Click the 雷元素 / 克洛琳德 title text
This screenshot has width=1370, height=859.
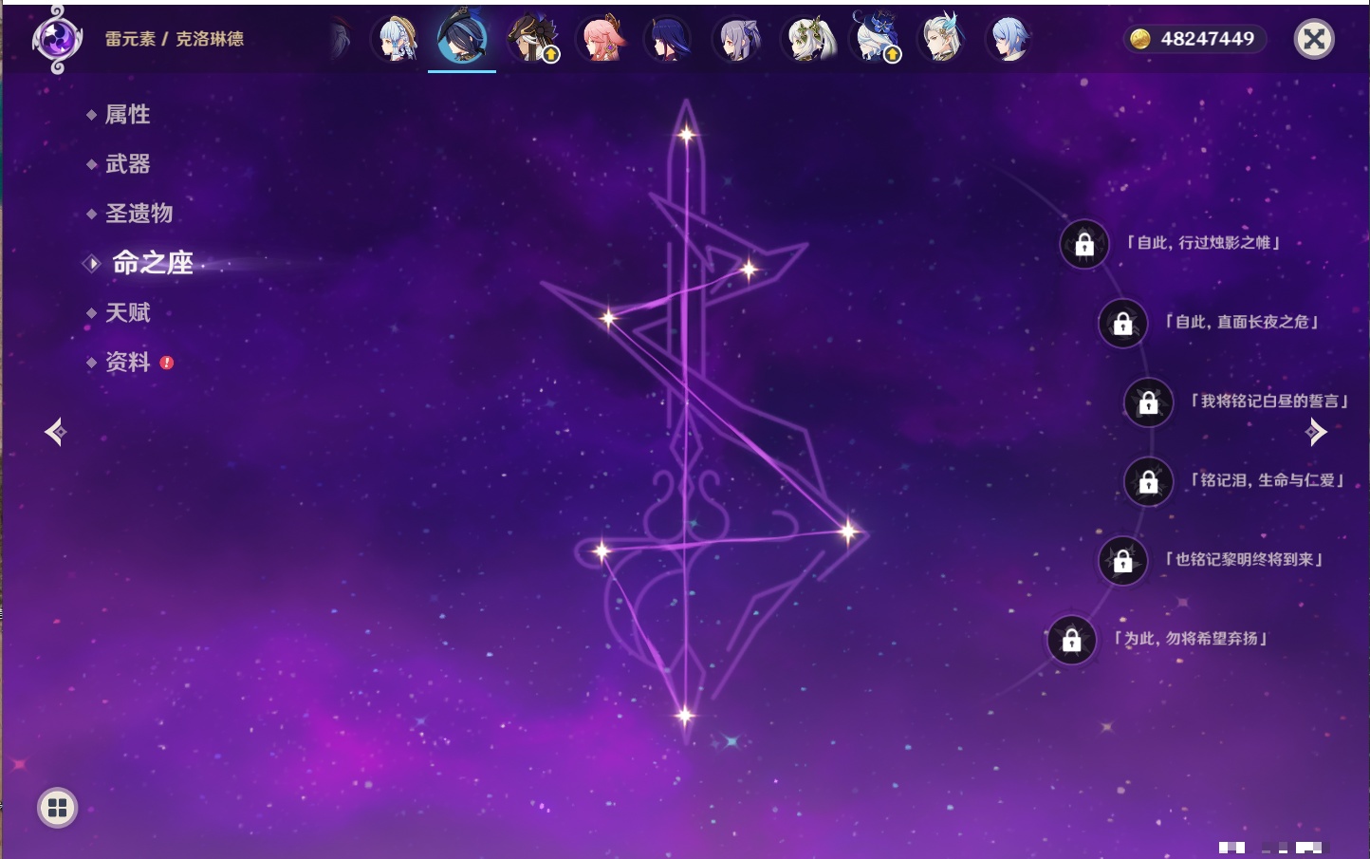tap(174, 39)
